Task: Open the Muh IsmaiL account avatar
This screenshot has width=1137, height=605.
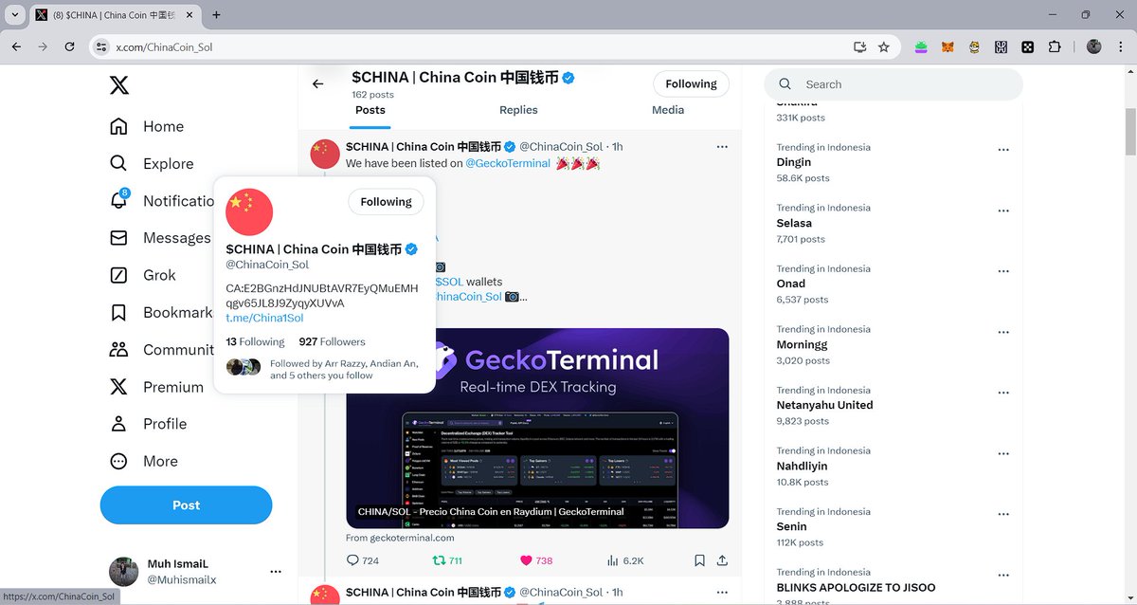Action: 124,572
